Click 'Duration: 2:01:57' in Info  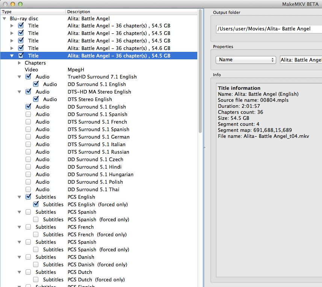[239, 106]
